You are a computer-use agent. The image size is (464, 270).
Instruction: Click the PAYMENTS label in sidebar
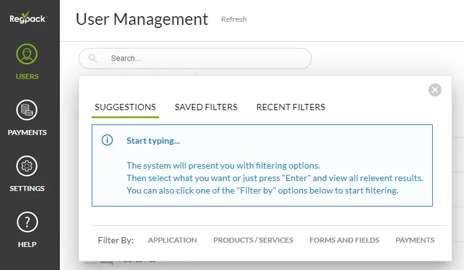27,133
